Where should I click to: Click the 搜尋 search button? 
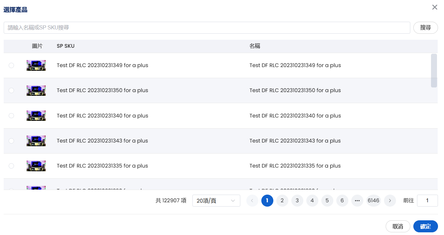(x=425, y=28)
